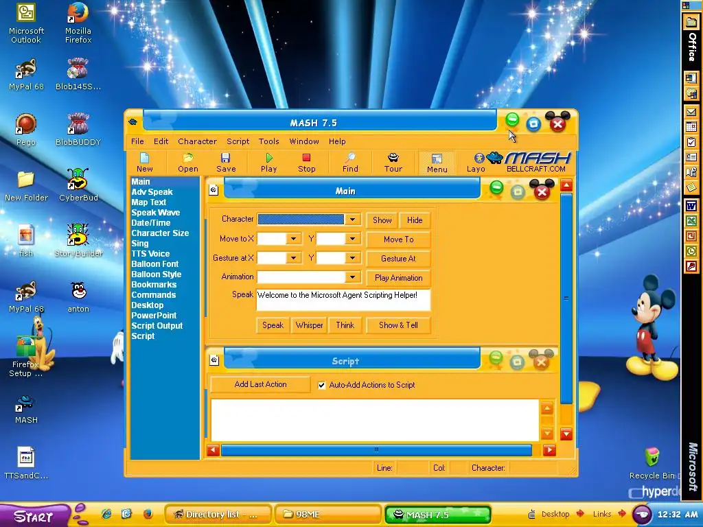Expand the Move to X dropdown
Screen dimensions: 703x527
tap(294, 238)
